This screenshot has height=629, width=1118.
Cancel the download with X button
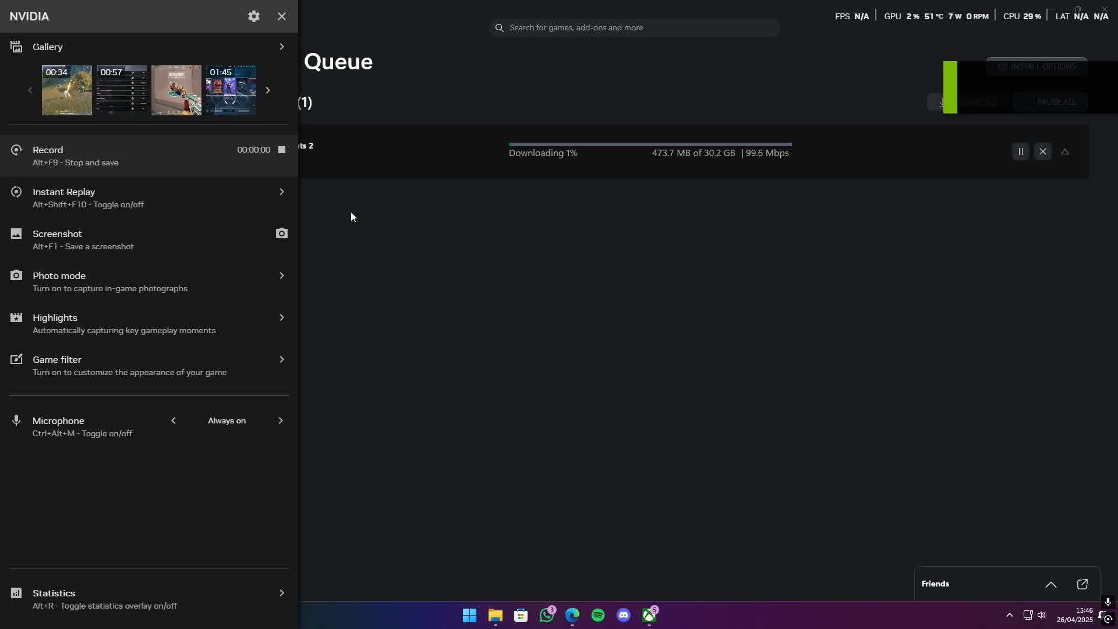(x=1043, y=151)
